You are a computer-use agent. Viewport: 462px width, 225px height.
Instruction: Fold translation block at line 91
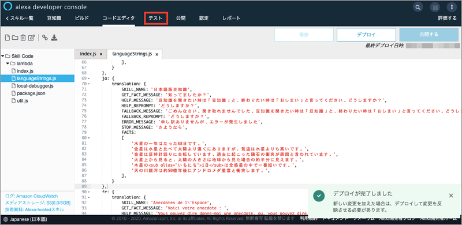89,197
